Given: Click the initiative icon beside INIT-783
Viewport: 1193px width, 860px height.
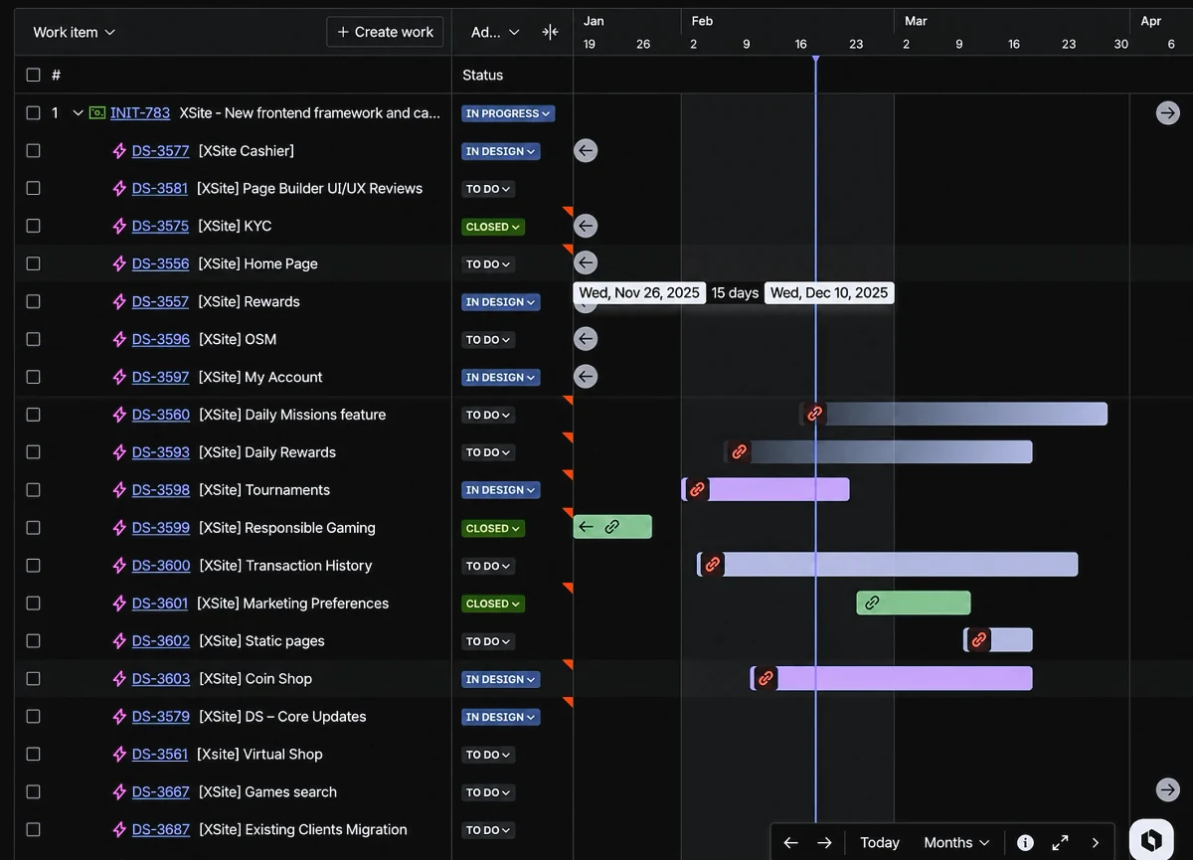Looking at the screenshot, I should [97, 113].
